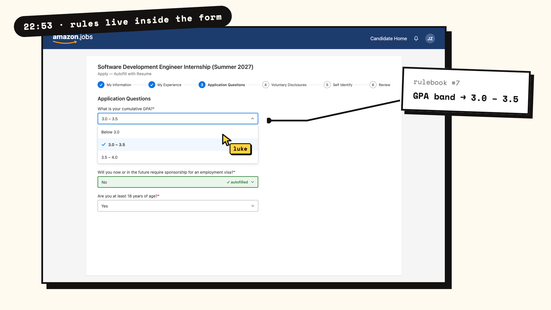
Task: Click the autofilled badge on sponsorship field
Action: (x=237, y=182)
